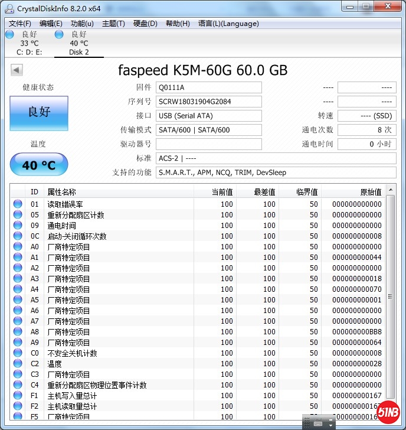Screen dimensions: 406x430
Task: Click status icon for 不安全关机计数 row
Action: point(18,353)
